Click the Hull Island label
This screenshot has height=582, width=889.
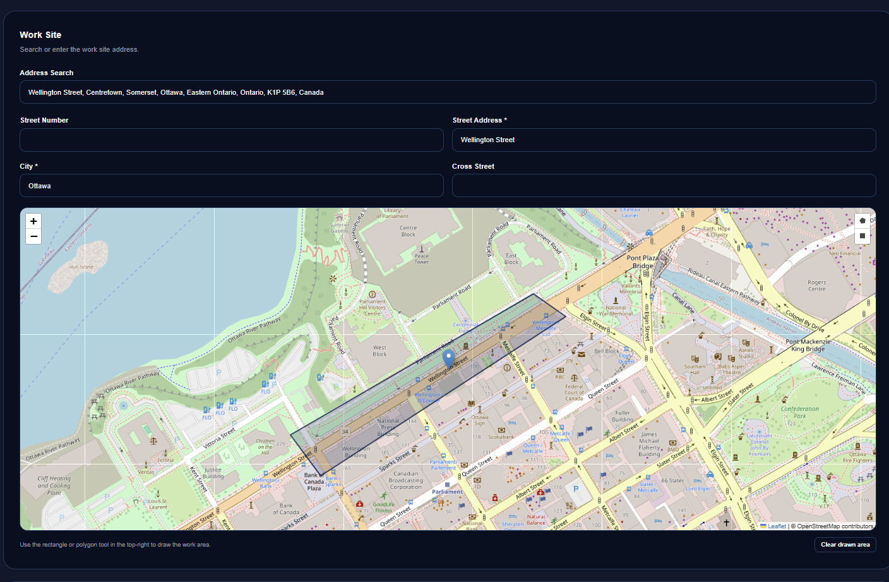tap(81, 267)
